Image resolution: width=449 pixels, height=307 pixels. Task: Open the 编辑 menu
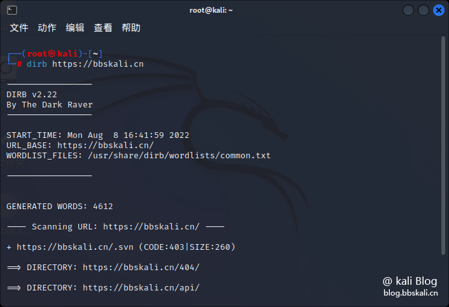tap(75, 28)
